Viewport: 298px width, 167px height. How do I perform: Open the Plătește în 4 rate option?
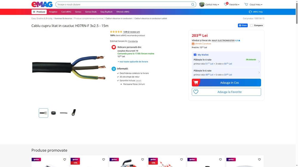click(x=226, y=62)
